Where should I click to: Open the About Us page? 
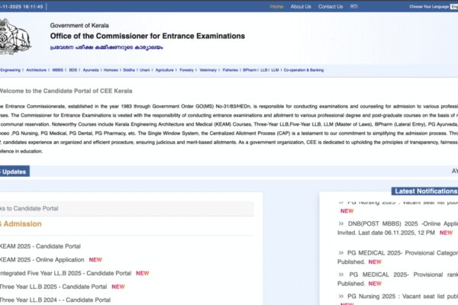[x=301, y=6]
